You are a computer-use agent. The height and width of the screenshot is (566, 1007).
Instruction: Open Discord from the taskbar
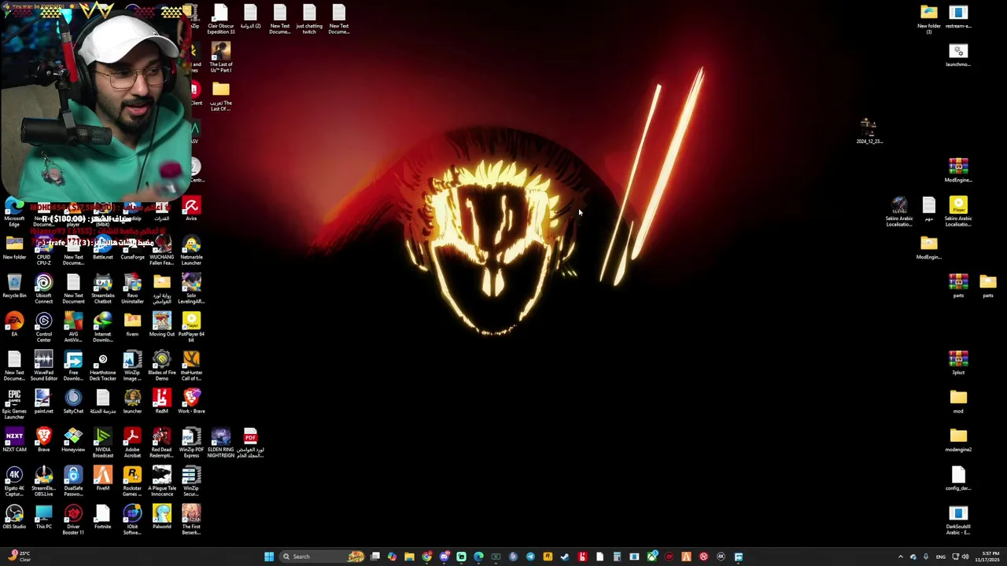click(444, 557)
